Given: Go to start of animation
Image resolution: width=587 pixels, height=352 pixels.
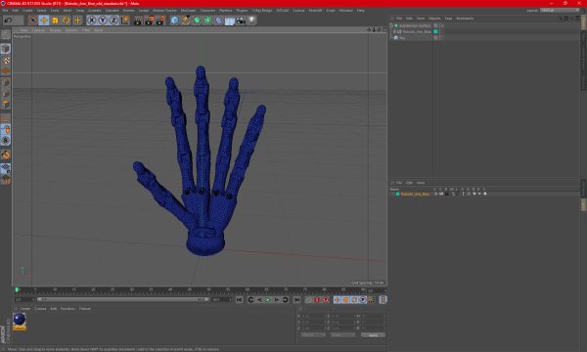Looking at the screenshot, I should pyautogui.click(x=240, y=299).
